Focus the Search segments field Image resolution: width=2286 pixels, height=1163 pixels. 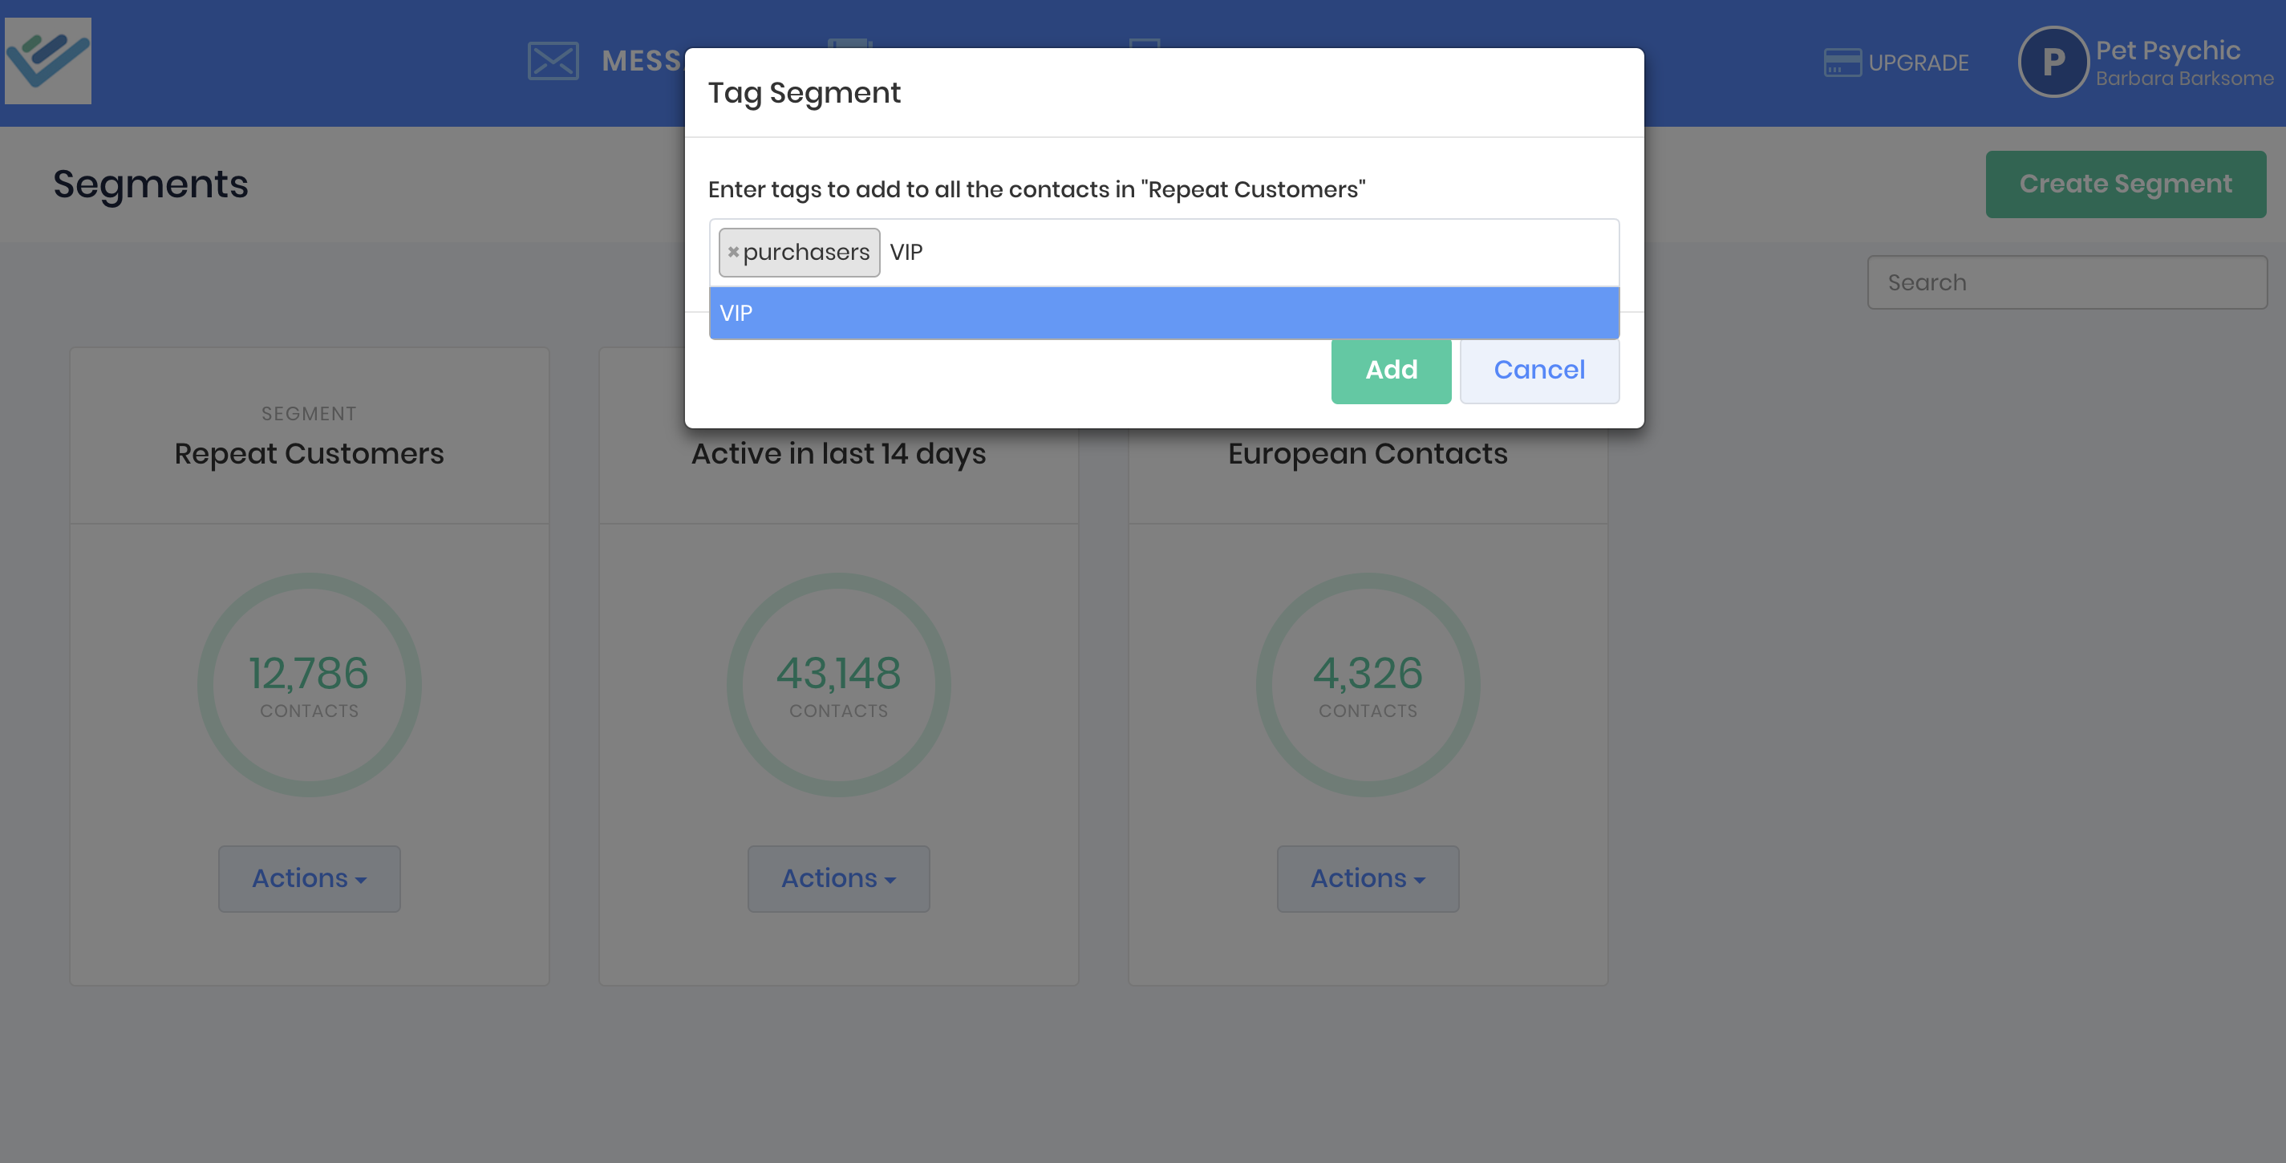(x=2066, y=282)
